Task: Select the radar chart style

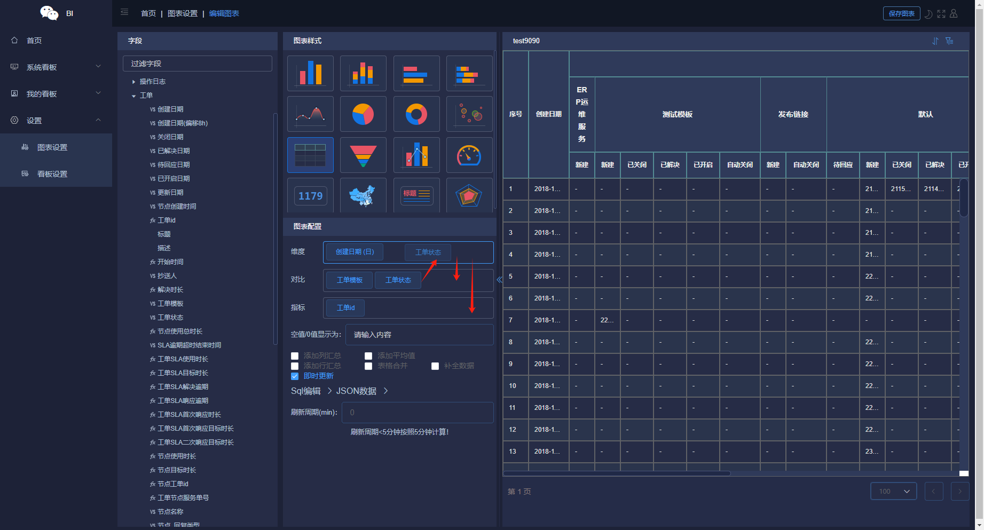Action: (469, 195)
